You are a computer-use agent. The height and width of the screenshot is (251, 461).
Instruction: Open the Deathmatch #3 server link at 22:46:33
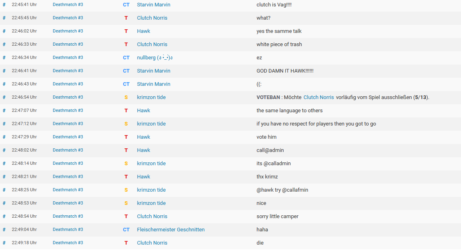[x=68, y=45]
